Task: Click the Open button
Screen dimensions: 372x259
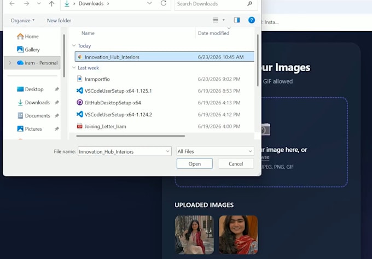Action: [195, 164]
